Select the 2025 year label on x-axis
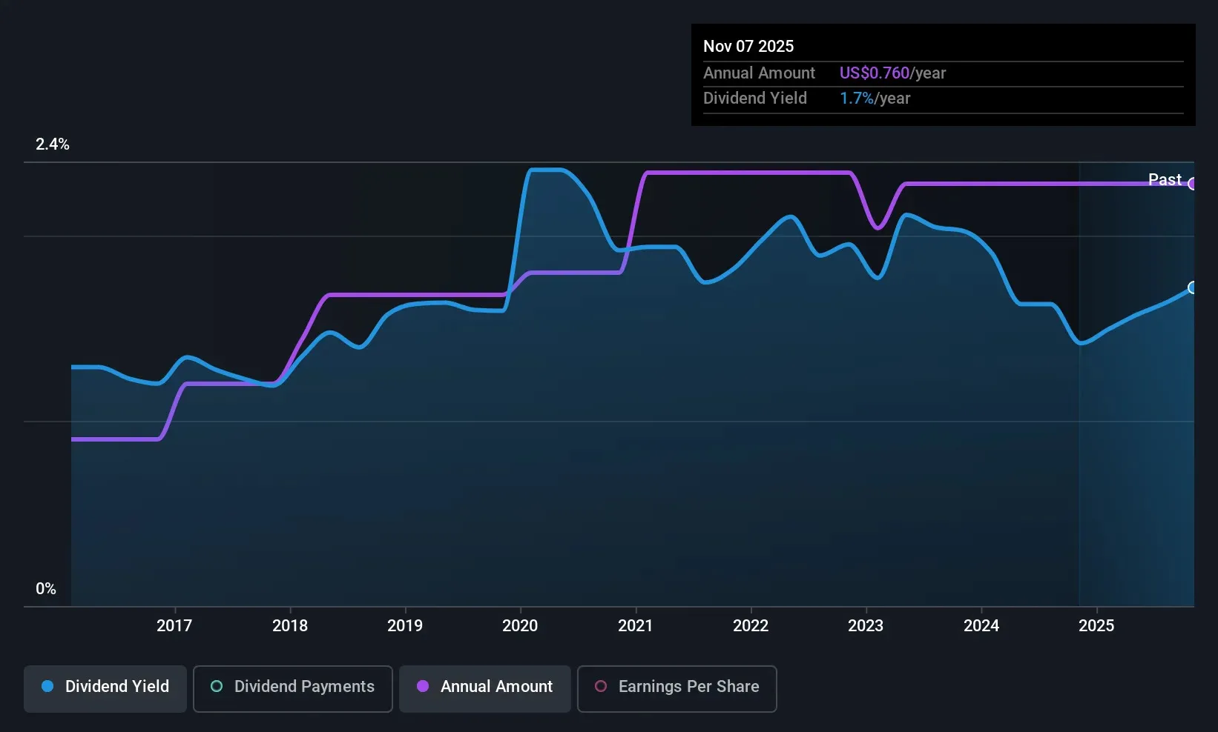Image resolution: width=1218 pixels, height=732 pixels. point(1096,625)
